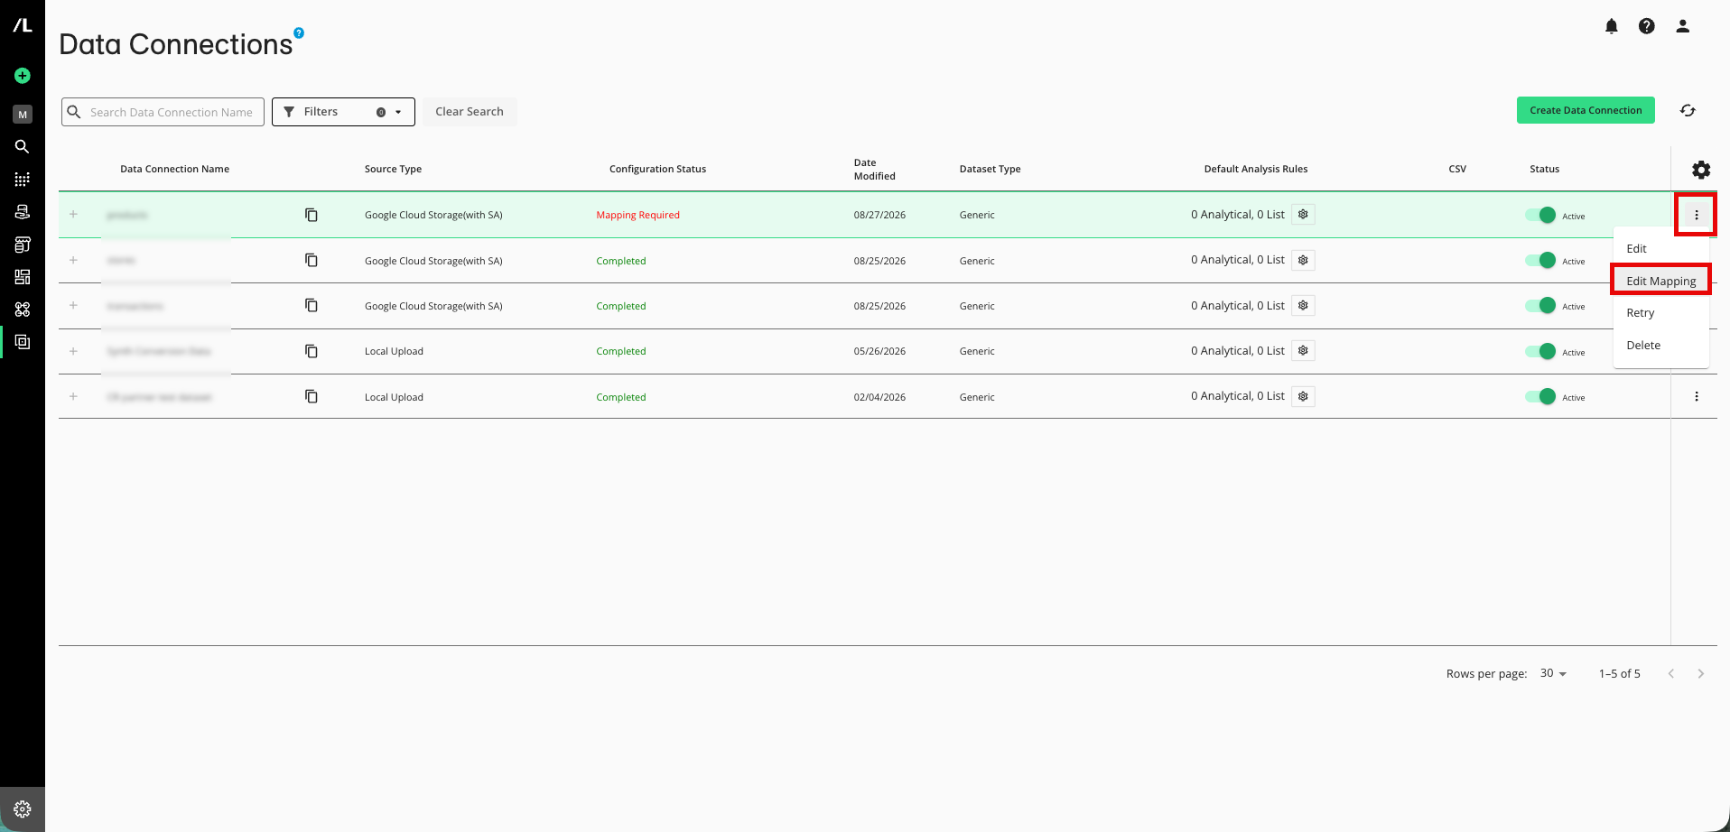This screenshot has height=832, width=1730.
Task: Expand the Mapping Required row details
Action: point(73,215)
